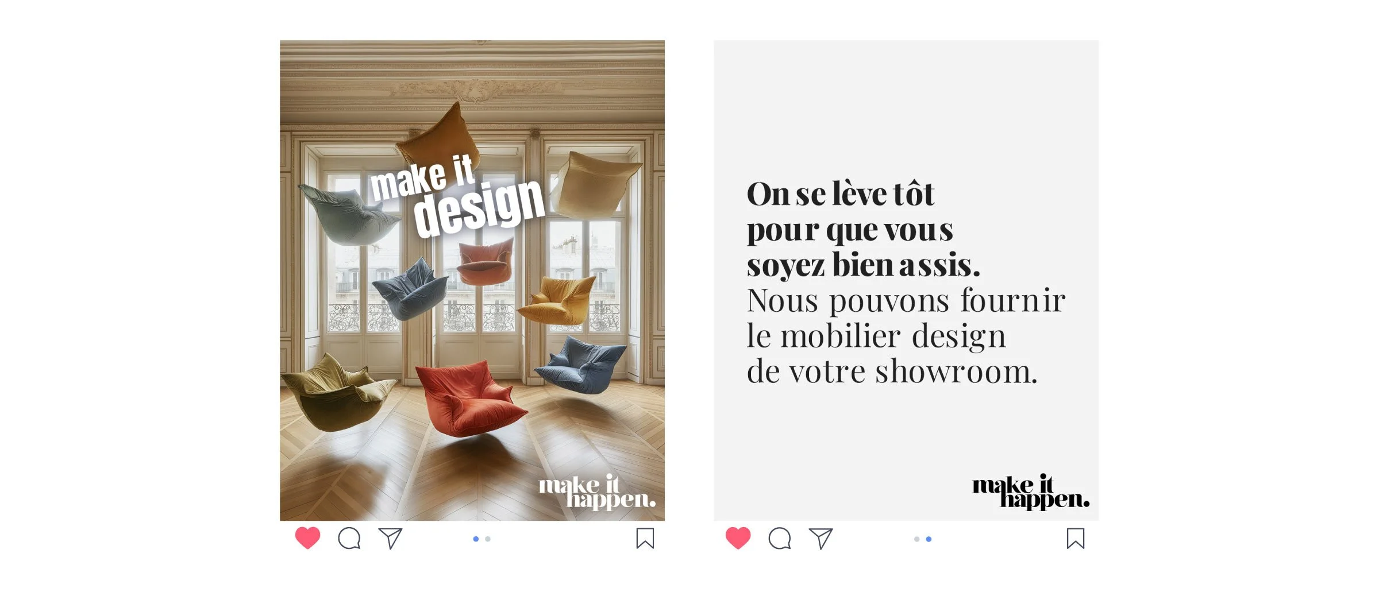This screenshot has width=1379, height=596.
Task: Select first carousel dot under right post
Action: coord(917,539)
